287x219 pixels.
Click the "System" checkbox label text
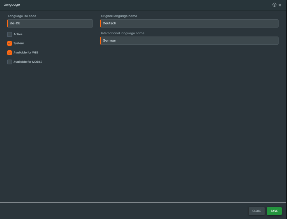(x=19, y=44)
